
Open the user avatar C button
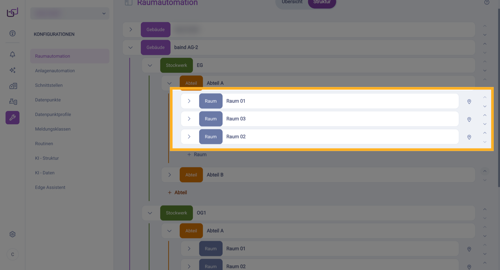pyautogui.click(x=12, y=254)
